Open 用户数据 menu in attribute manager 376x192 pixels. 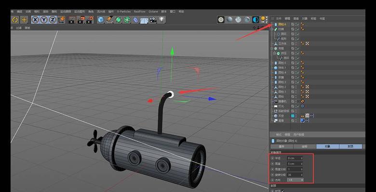(298, 135)
